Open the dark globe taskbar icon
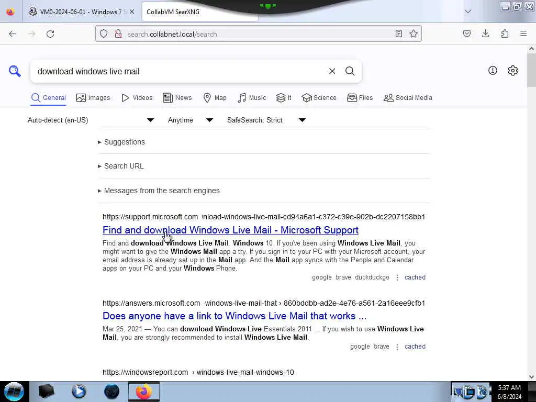 111,392
